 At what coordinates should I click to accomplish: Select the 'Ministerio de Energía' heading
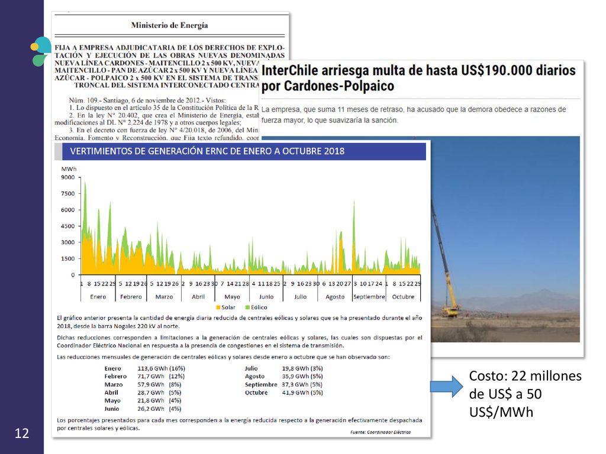click(169, 25)
